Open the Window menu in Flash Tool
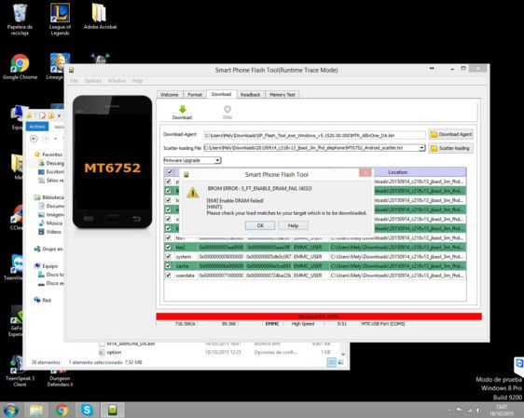524x418 pixels. (117, 81)
